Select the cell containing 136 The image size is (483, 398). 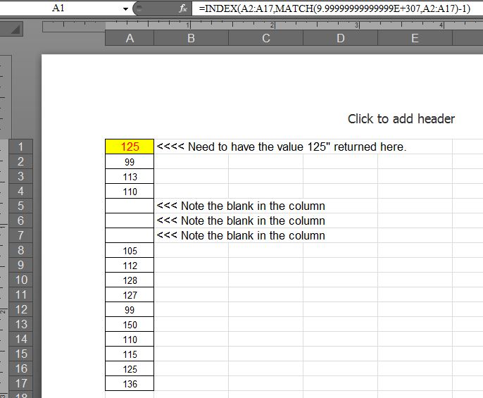coord(130,384)
